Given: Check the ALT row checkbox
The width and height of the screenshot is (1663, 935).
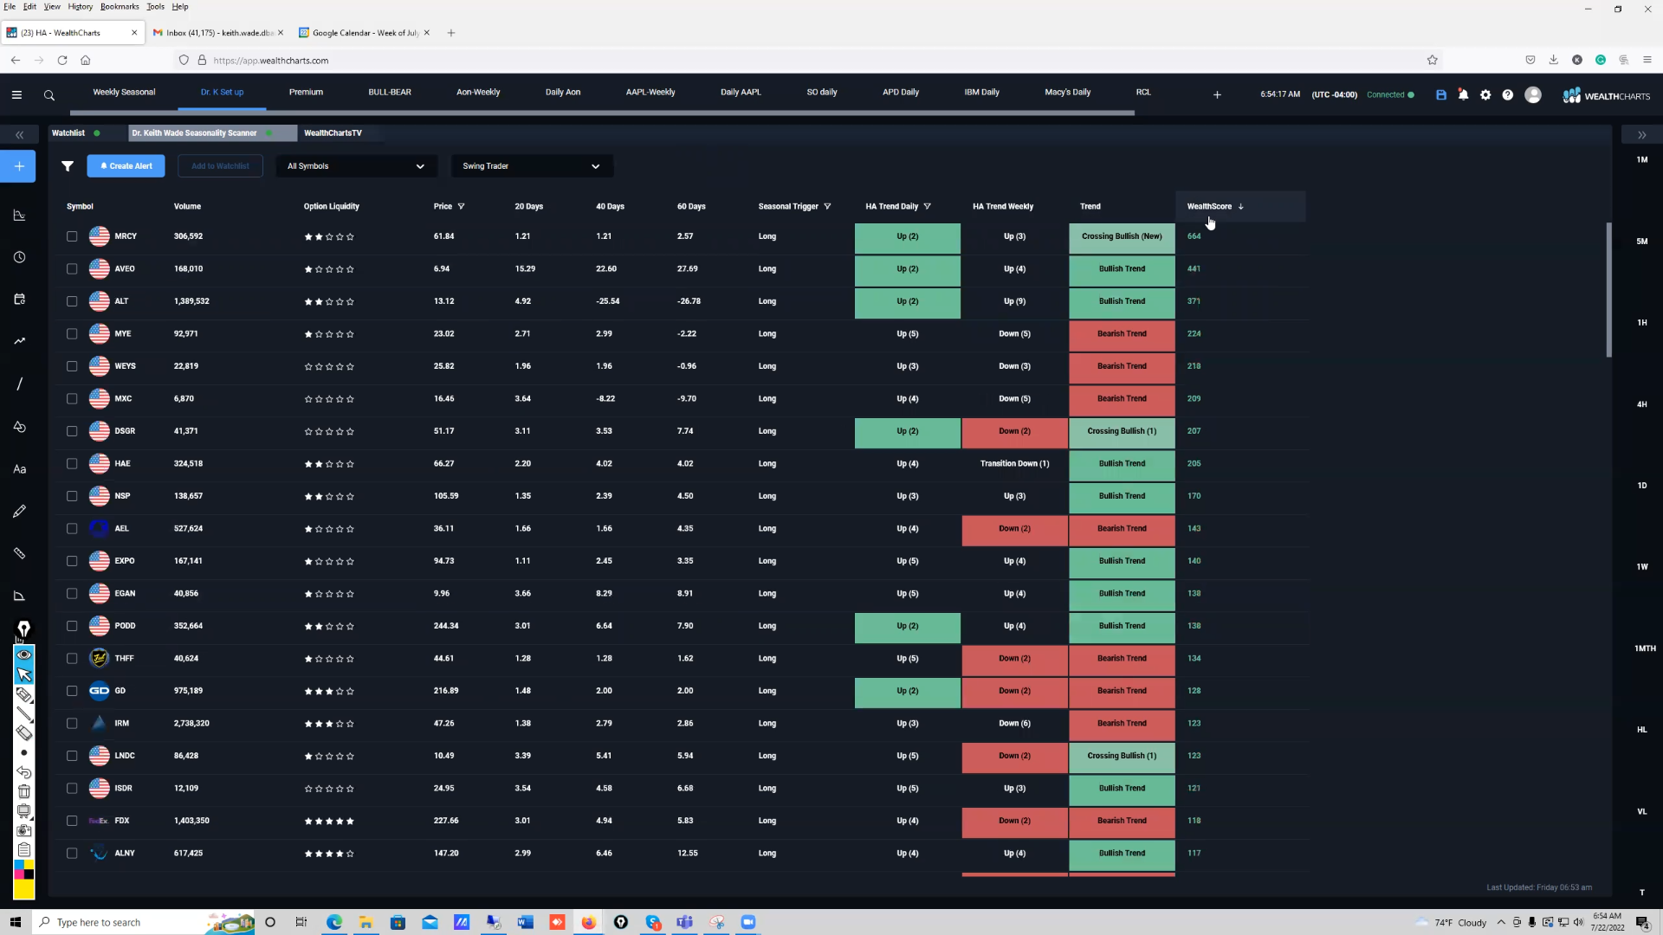Looking at the screenshot, I should tap(72, 301).
